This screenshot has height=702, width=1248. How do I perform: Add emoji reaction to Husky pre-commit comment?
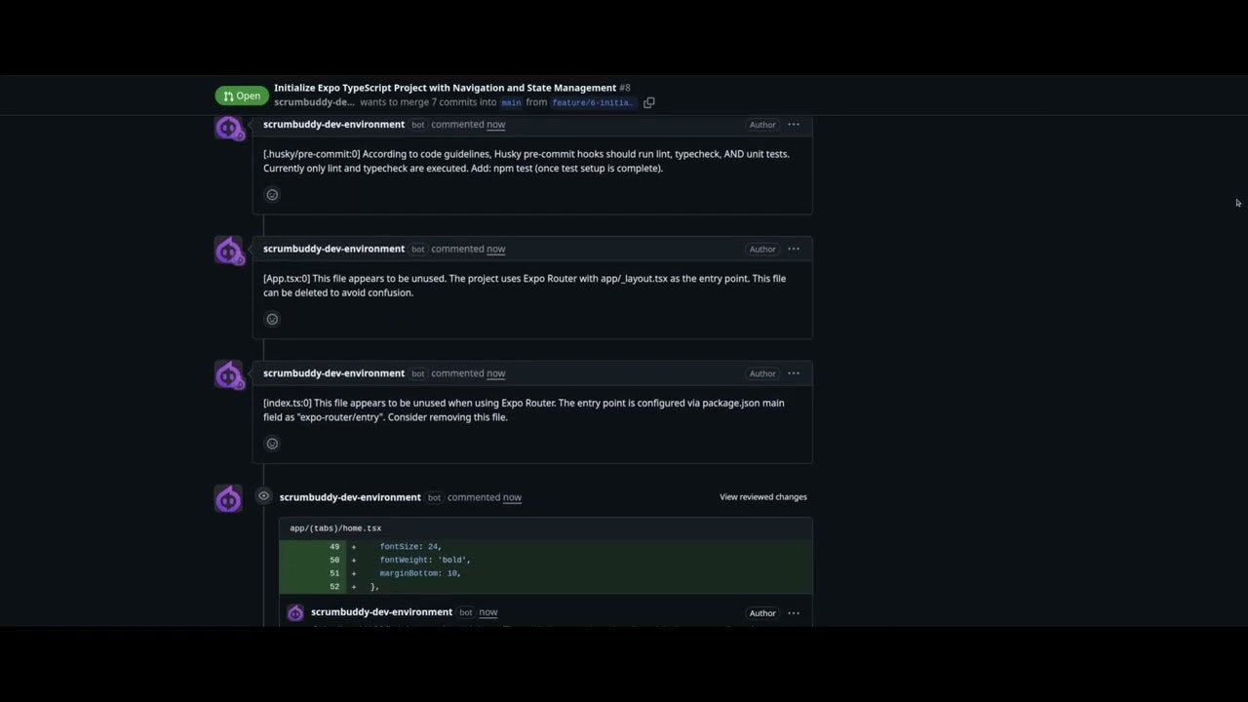272,195
